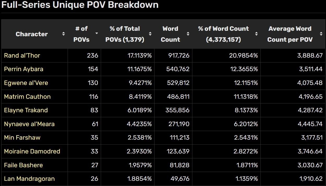Select the Min Farshaw link
326x186 pixels.
pos(22,138)
